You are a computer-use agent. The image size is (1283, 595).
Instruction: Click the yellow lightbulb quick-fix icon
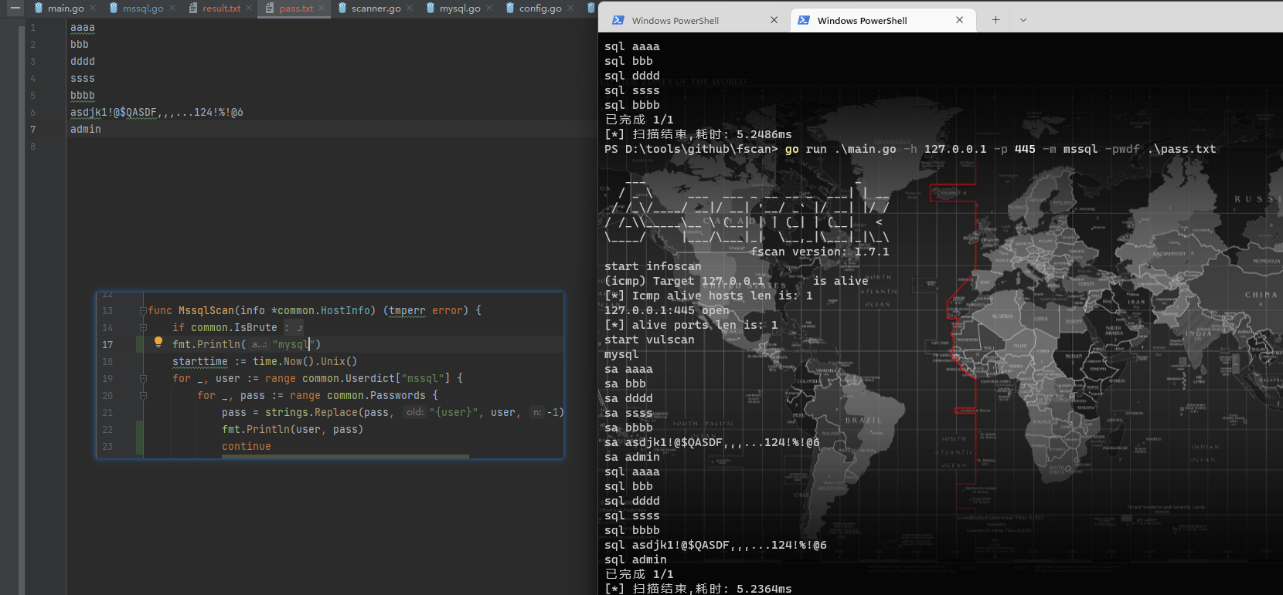(158, 342)
